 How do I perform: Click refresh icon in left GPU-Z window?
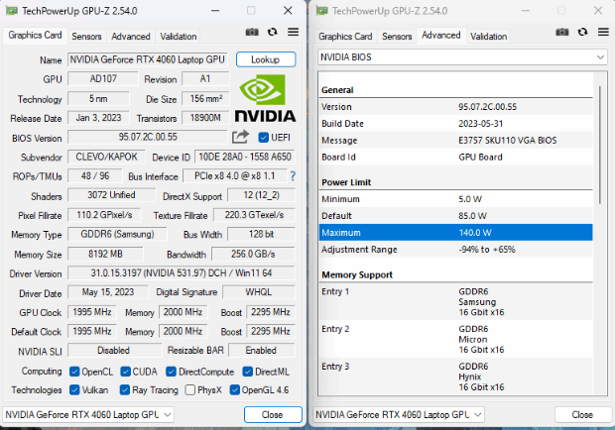[x=272, y=32]
